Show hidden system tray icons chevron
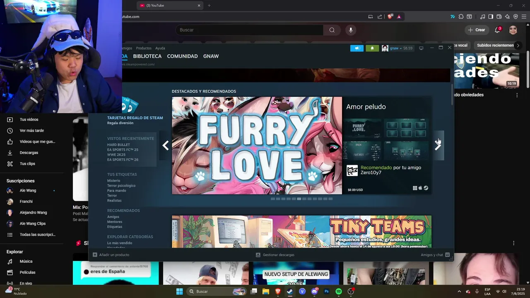The height and width of the screenshot is (298, 530). (x=459, y=291)
